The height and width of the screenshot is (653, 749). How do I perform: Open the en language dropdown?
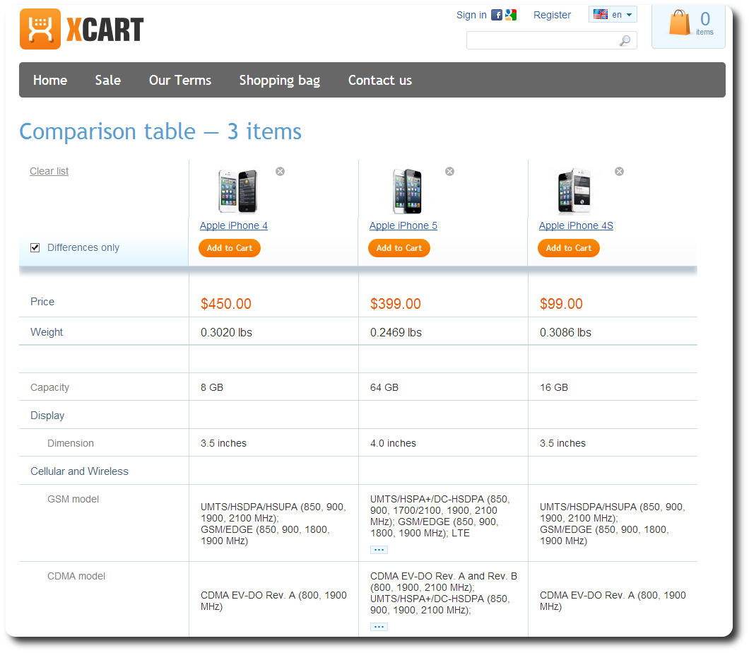(x=613, y=15)
